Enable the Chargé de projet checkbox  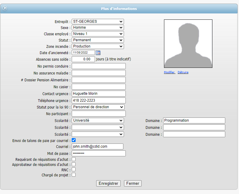[x=73, y=175]
